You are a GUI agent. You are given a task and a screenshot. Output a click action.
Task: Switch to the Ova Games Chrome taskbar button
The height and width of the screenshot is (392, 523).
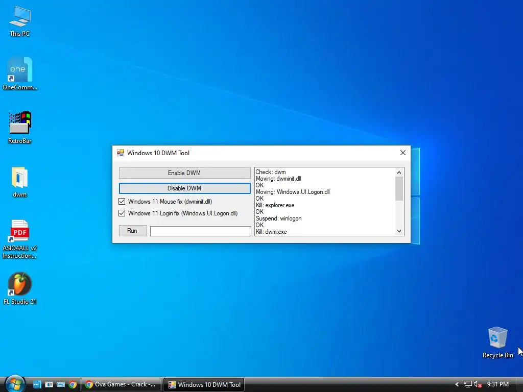pos(121,384)
